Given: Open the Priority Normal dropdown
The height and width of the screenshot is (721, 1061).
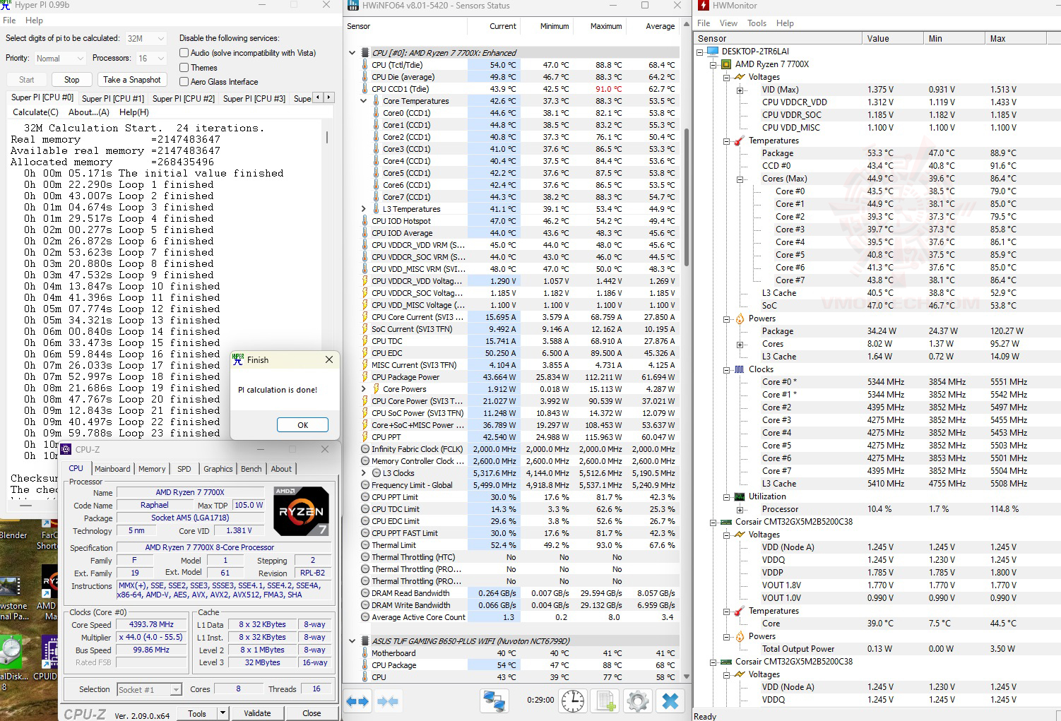Looking at the screenshot, I should pos(59,58).
